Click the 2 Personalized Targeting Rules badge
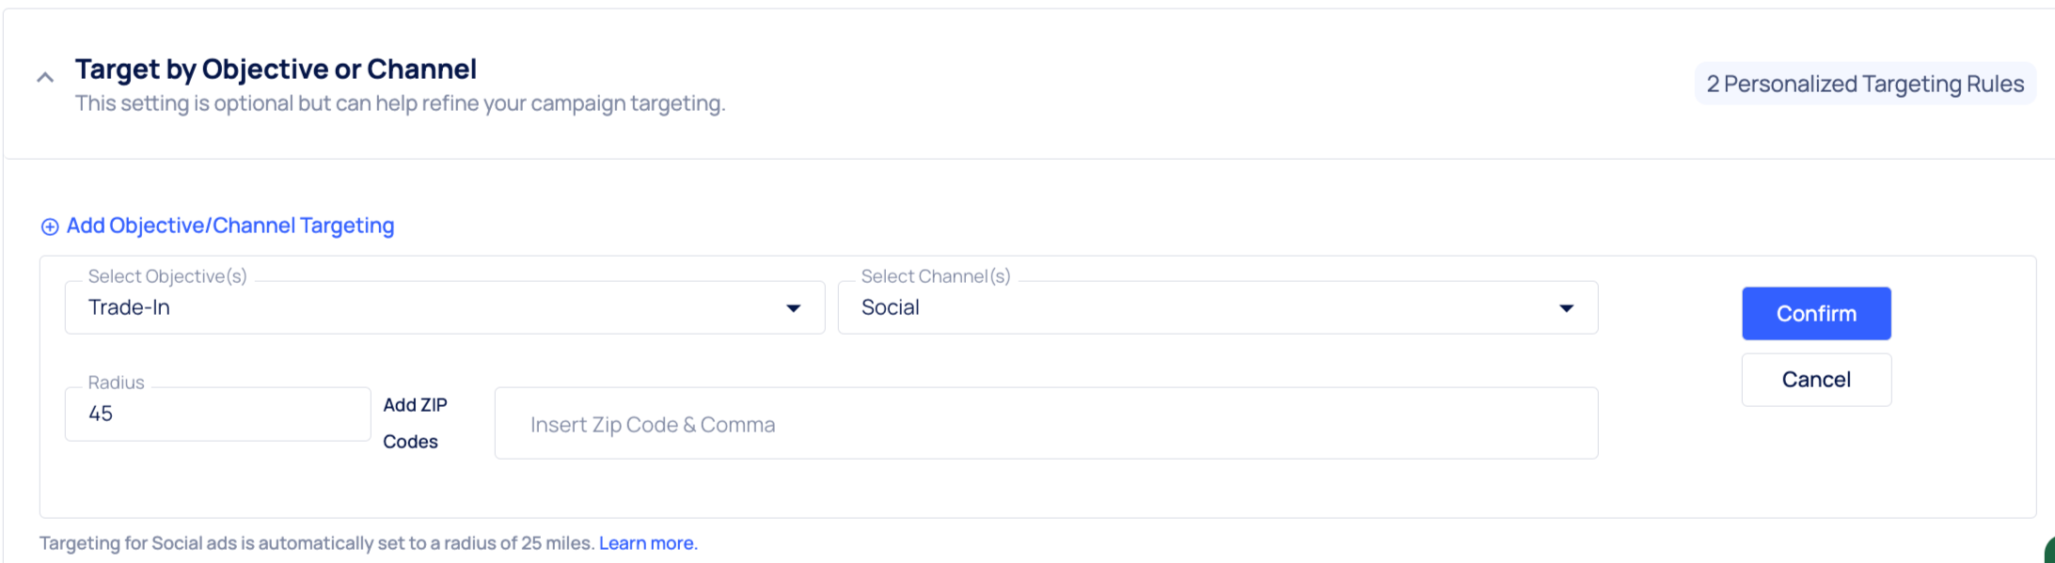 tap(1864, 84)
